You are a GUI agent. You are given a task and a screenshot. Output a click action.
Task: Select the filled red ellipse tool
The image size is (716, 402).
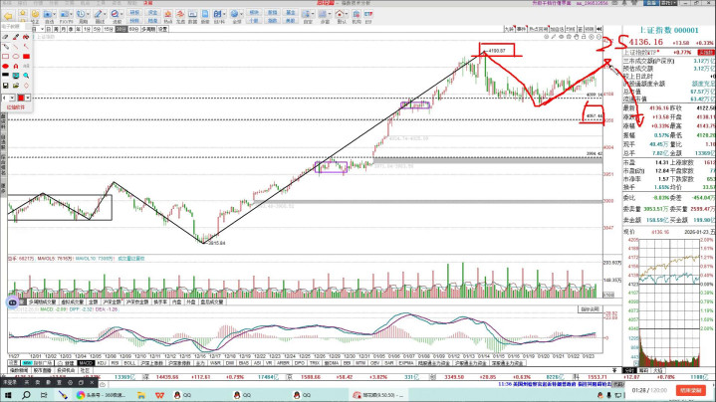point(6,66)
